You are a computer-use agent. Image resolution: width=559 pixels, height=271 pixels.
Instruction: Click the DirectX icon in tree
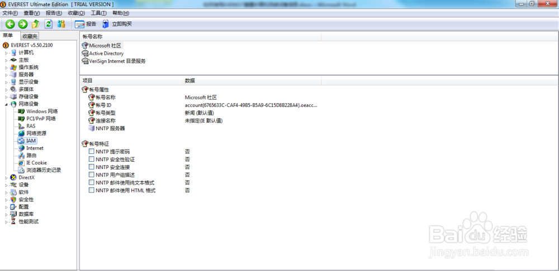[x=13, y=177]
